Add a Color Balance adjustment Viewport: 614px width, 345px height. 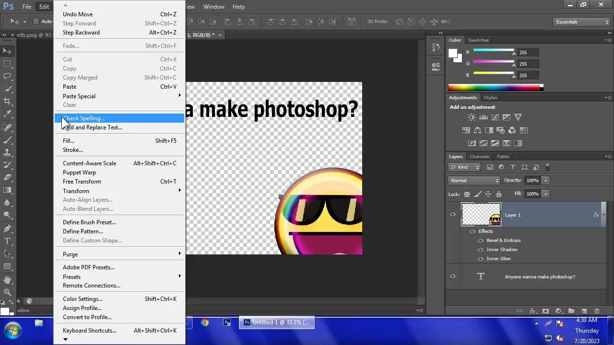coord(477,130)
